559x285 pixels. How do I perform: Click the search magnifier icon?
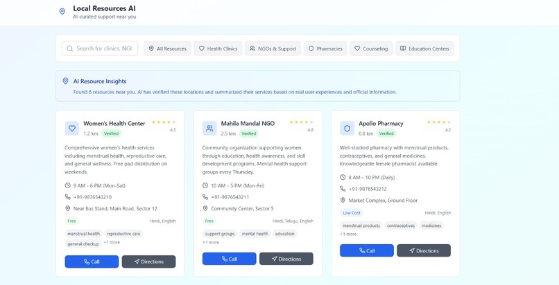pos(69,48)
